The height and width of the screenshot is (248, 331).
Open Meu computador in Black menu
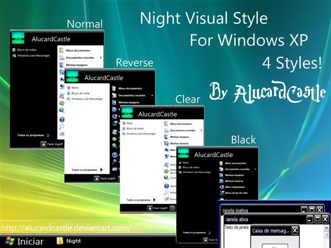coord(232,187)
